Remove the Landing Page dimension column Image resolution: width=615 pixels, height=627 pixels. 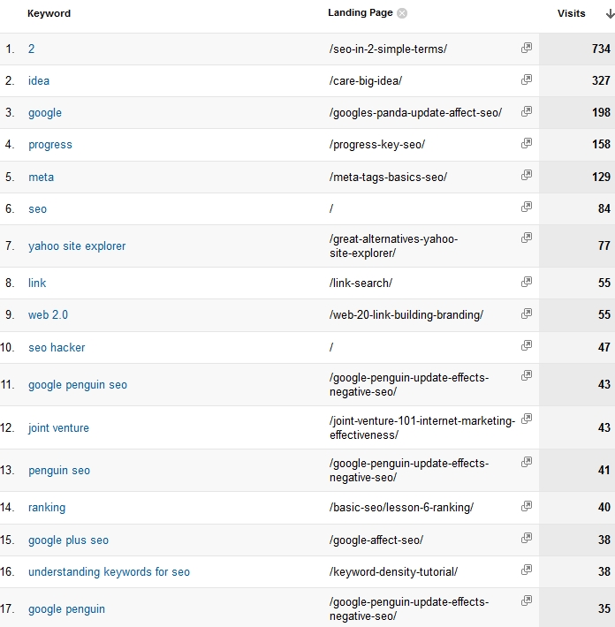[402, 13]
